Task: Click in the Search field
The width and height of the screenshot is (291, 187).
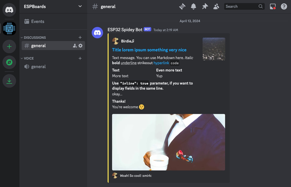Action: (241, 6)
